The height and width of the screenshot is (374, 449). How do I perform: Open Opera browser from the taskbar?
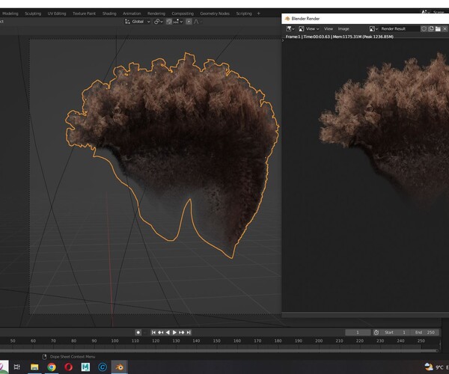click(x=68, y=367)
